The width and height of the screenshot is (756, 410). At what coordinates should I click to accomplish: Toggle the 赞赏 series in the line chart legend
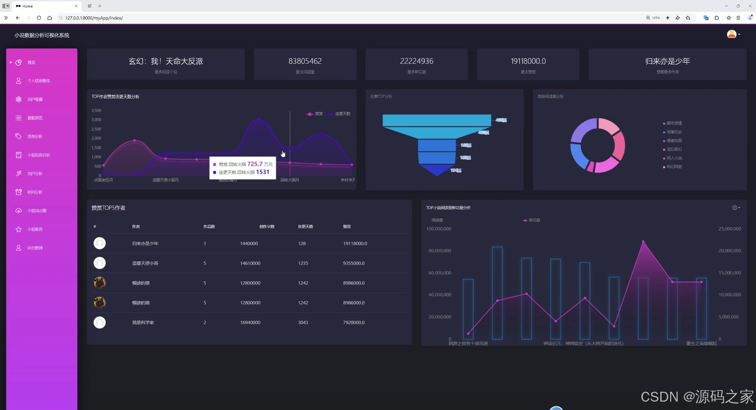[x=314, y=114]
